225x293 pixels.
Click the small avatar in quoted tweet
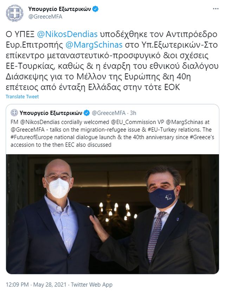(14, 113)
